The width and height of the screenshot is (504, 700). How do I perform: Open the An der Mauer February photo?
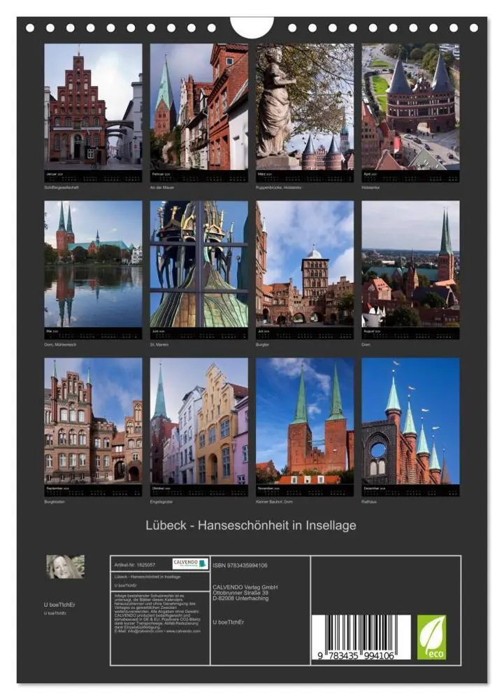[x=199, y=106]
